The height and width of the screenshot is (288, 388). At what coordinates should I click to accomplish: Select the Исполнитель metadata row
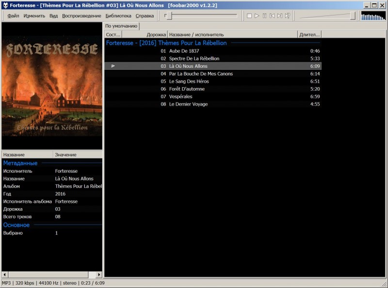click(x=52, y=171)
